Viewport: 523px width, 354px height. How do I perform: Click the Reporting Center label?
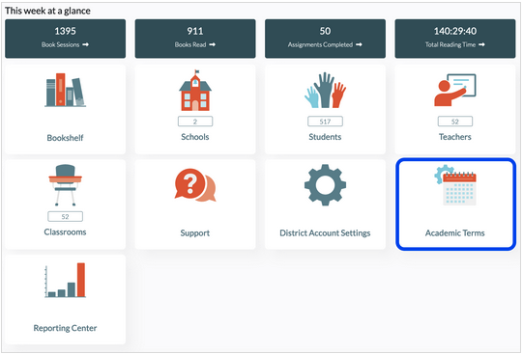point(65,328)
